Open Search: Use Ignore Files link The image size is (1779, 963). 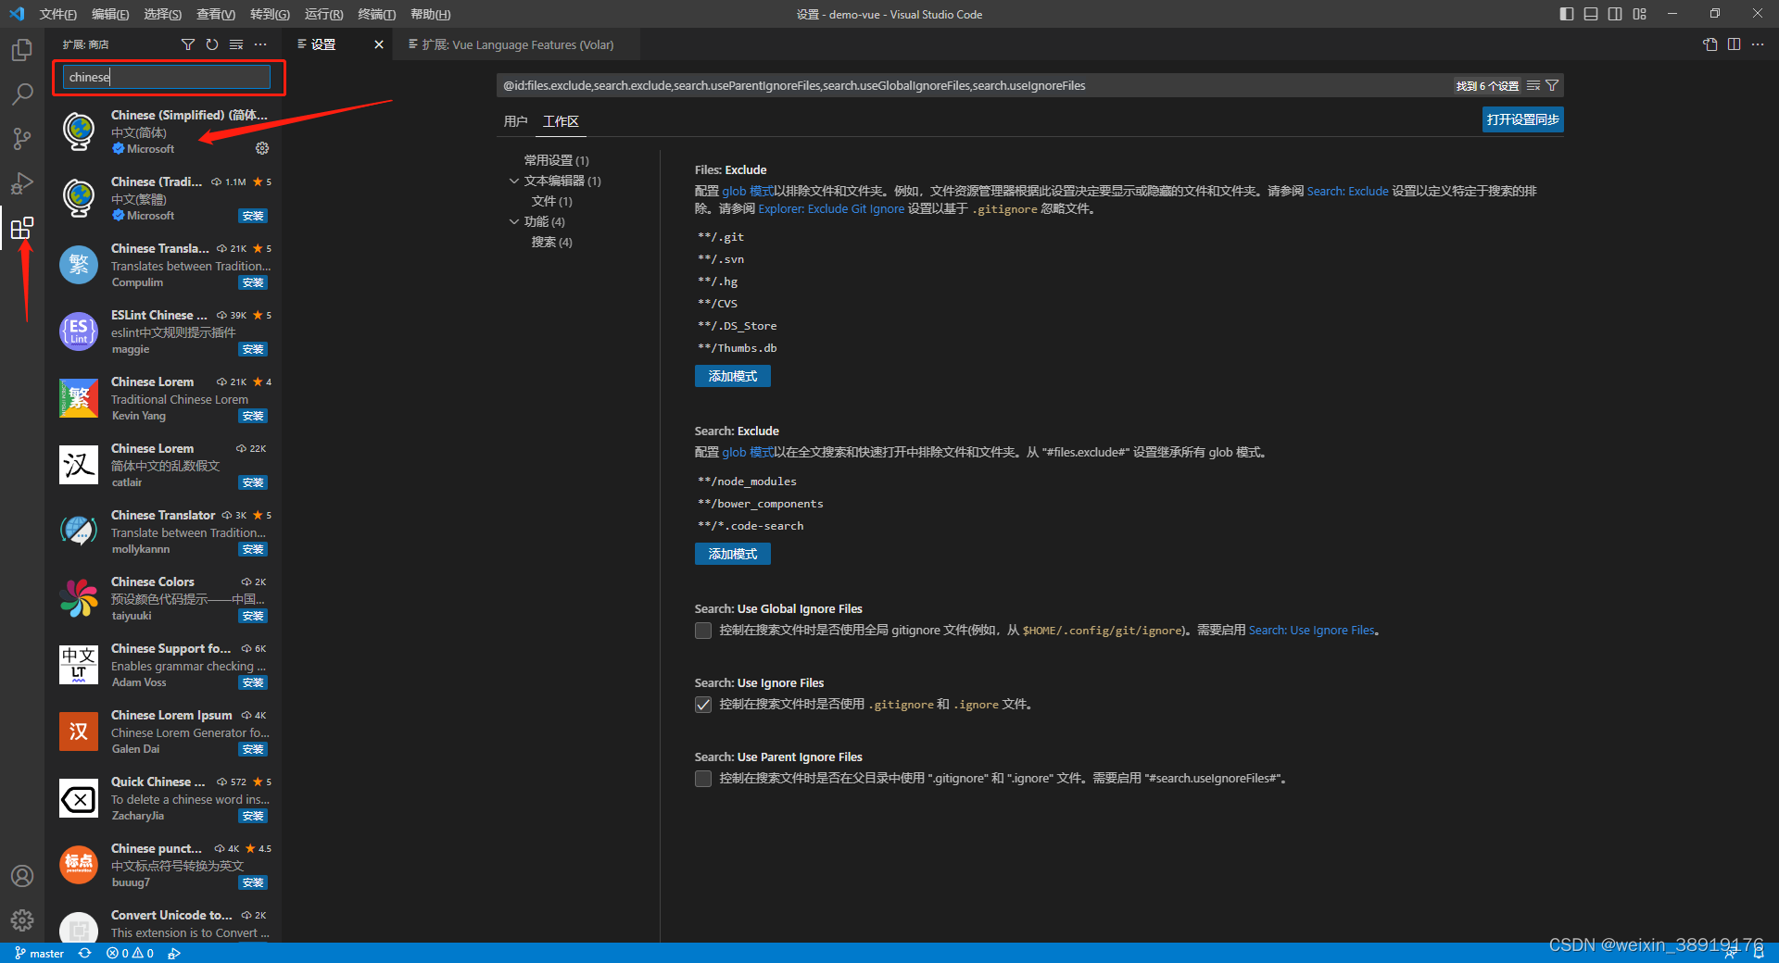[x=1311, y=631]
